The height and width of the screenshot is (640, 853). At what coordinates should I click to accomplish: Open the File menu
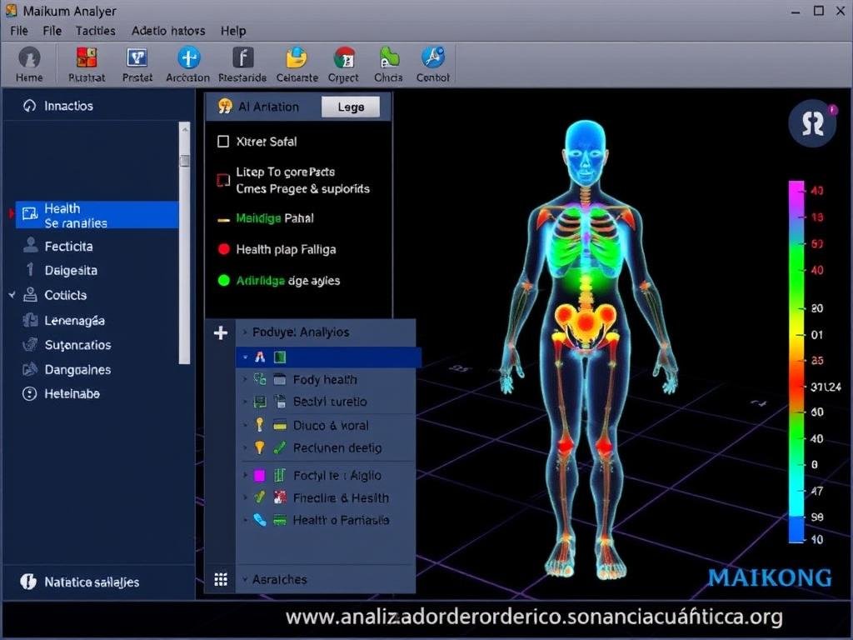pyautogui.click(x=18, y=30)
